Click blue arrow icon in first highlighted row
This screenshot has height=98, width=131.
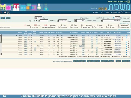tap(126, 36)
